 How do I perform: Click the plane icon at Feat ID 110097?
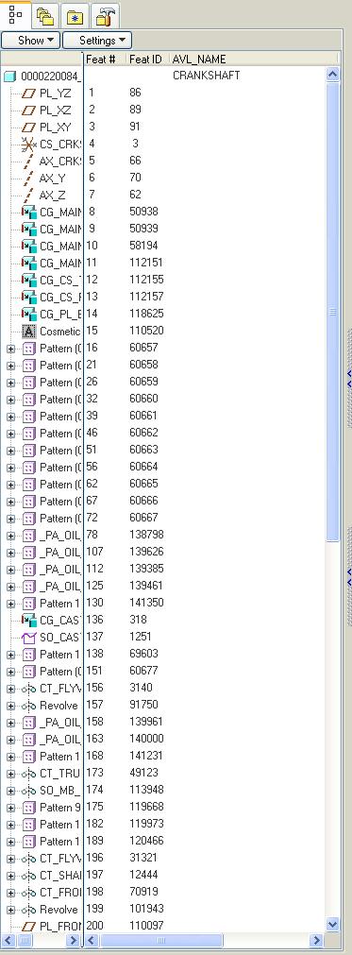click(x=28, y=927)
